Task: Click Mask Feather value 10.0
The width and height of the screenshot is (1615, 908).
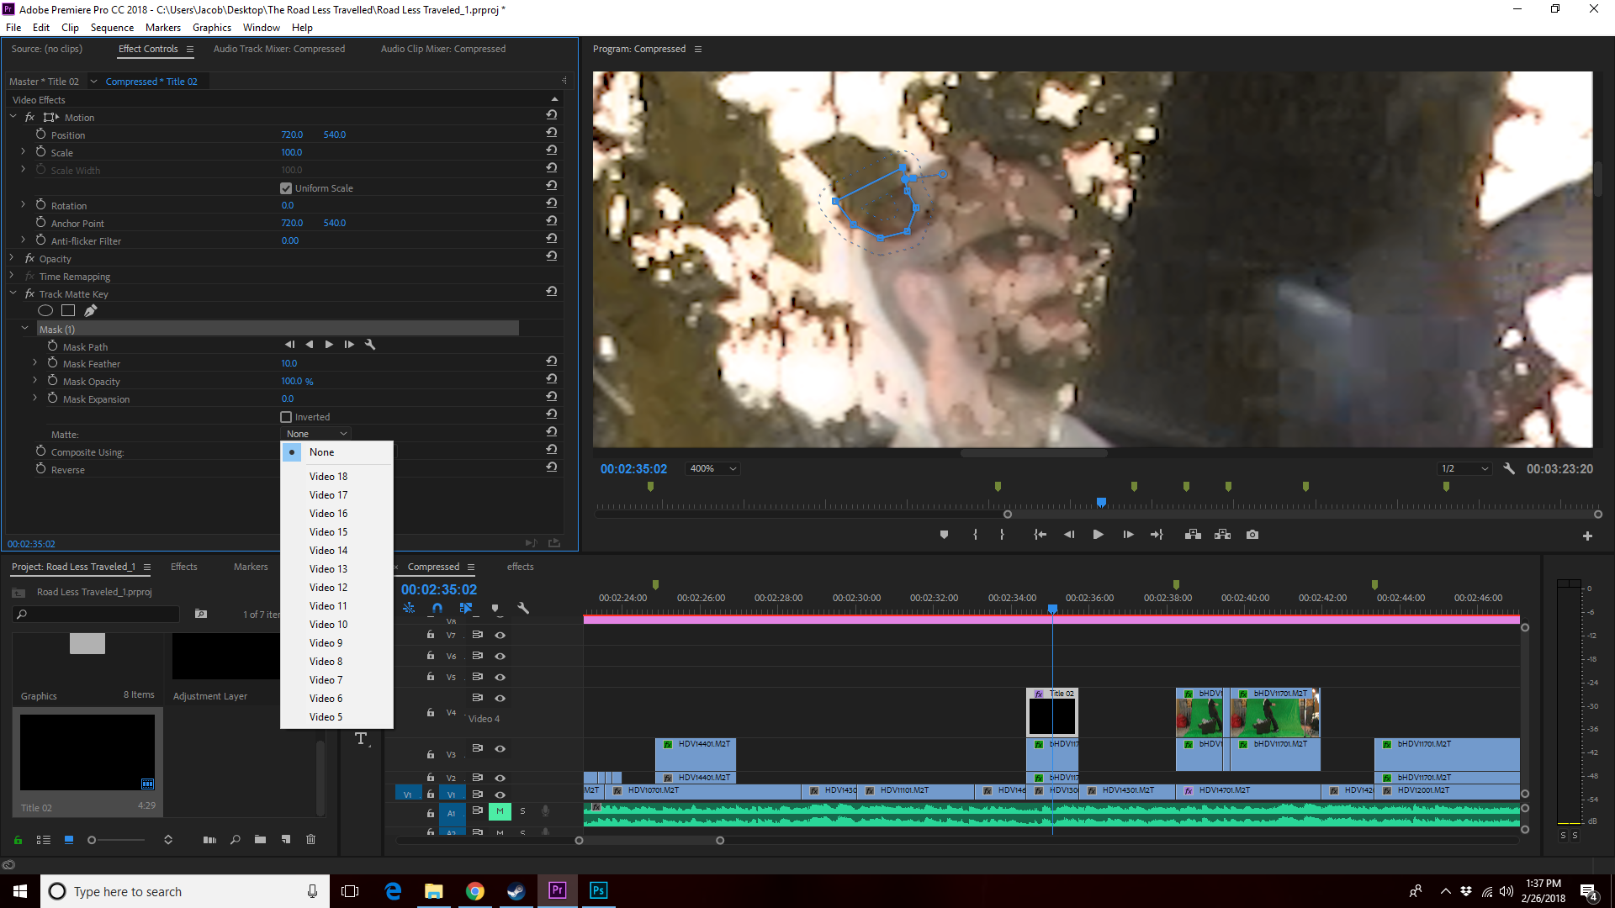Action: (x=289, y=363)
